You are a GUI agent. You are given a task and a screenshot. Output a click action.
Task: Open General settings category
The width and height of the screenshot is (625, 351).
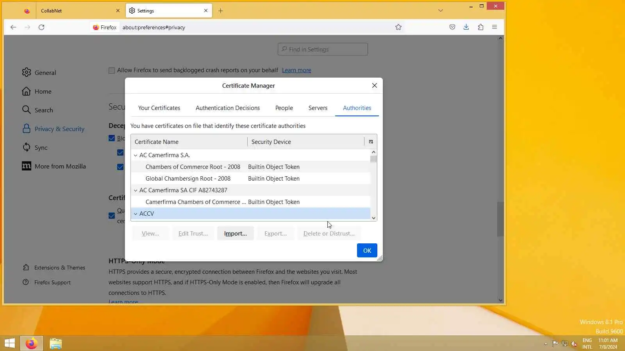coord(39,73)
